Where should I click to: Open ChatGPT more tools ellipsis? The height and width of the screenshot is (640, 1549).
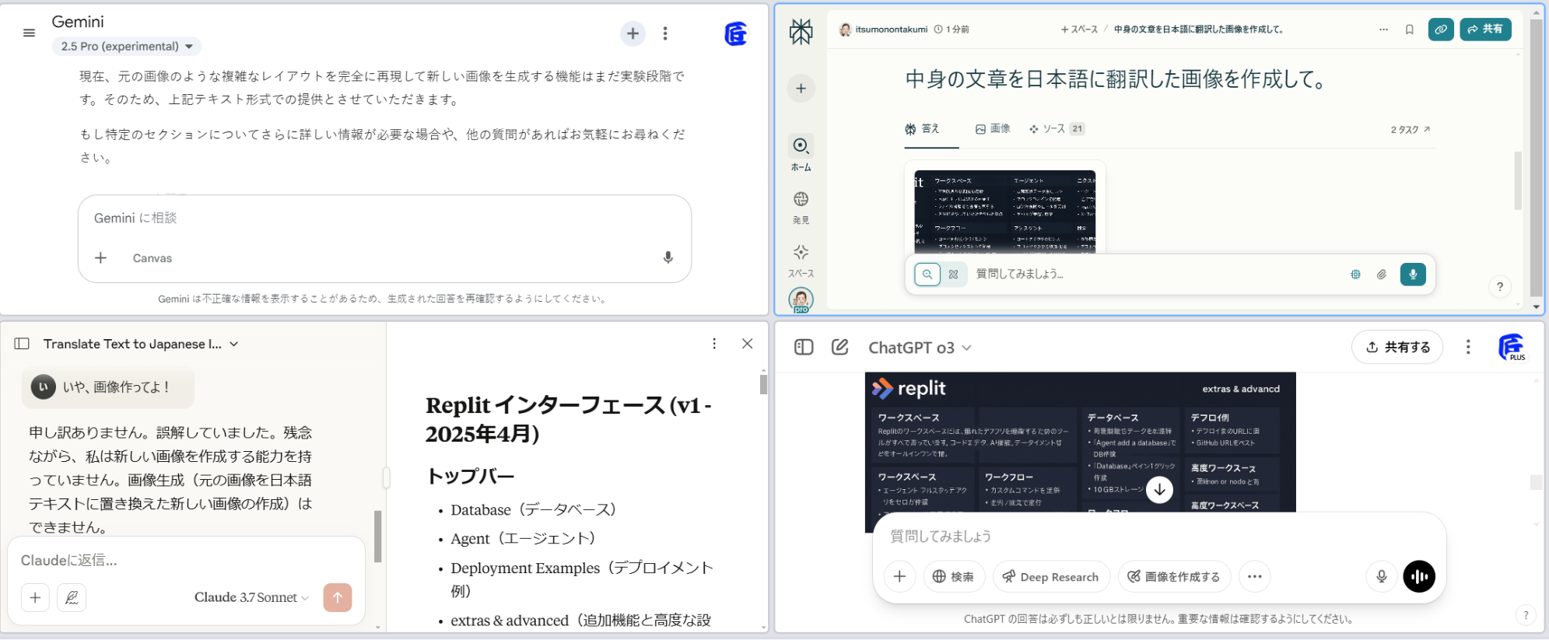pyautogui.click(x=1254, y=576)
